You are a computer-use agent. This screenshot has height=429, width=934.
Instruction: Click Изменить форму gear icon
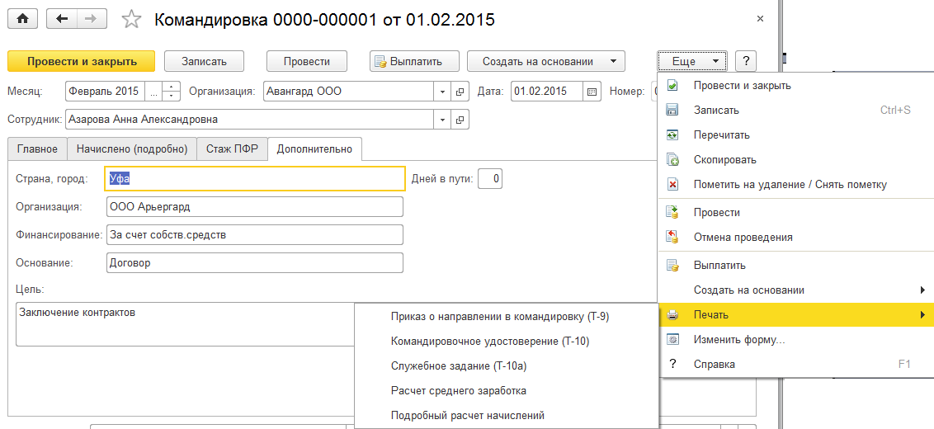click(x=672, y=340)
